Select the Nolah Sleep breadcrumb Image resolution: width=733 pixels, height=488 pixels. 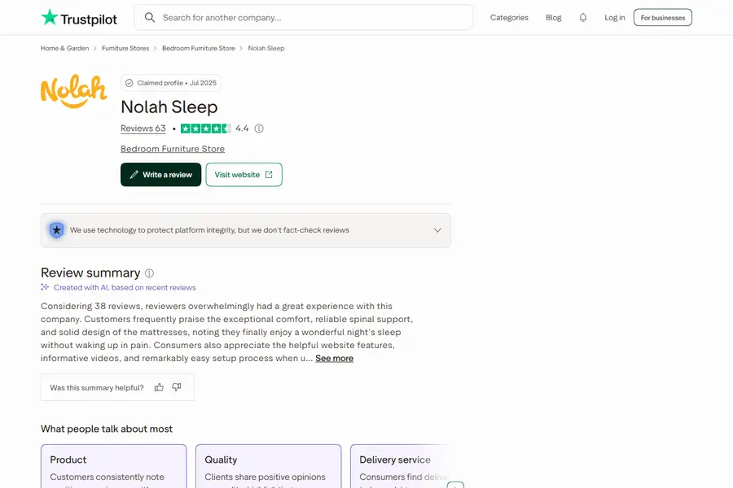[266, 48]
